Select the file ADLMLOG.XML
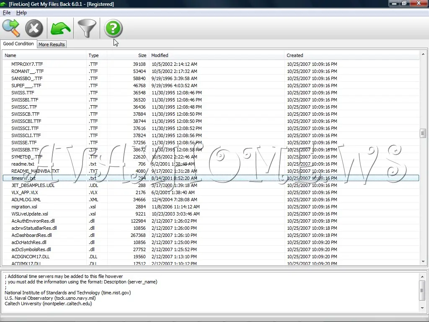 coord(26,199)
